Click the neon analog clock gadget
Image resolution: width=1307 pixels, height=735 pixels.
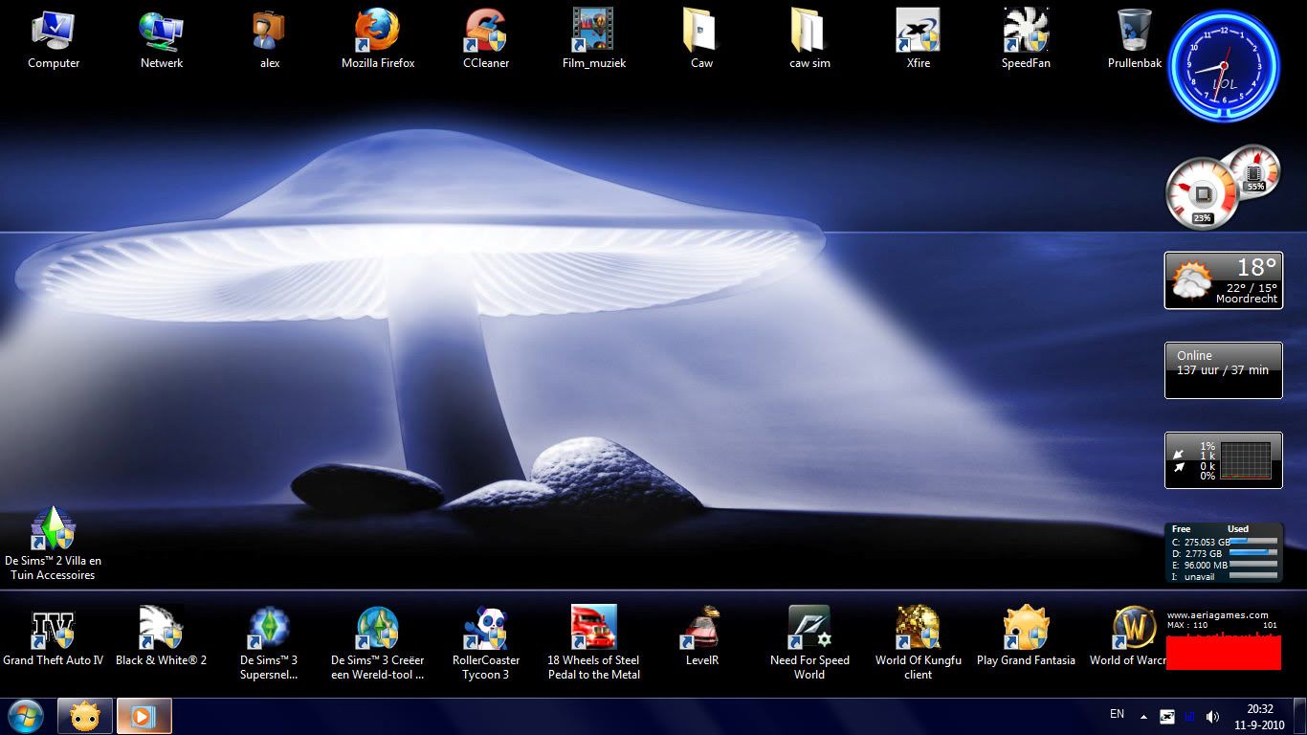point(1224,66)
